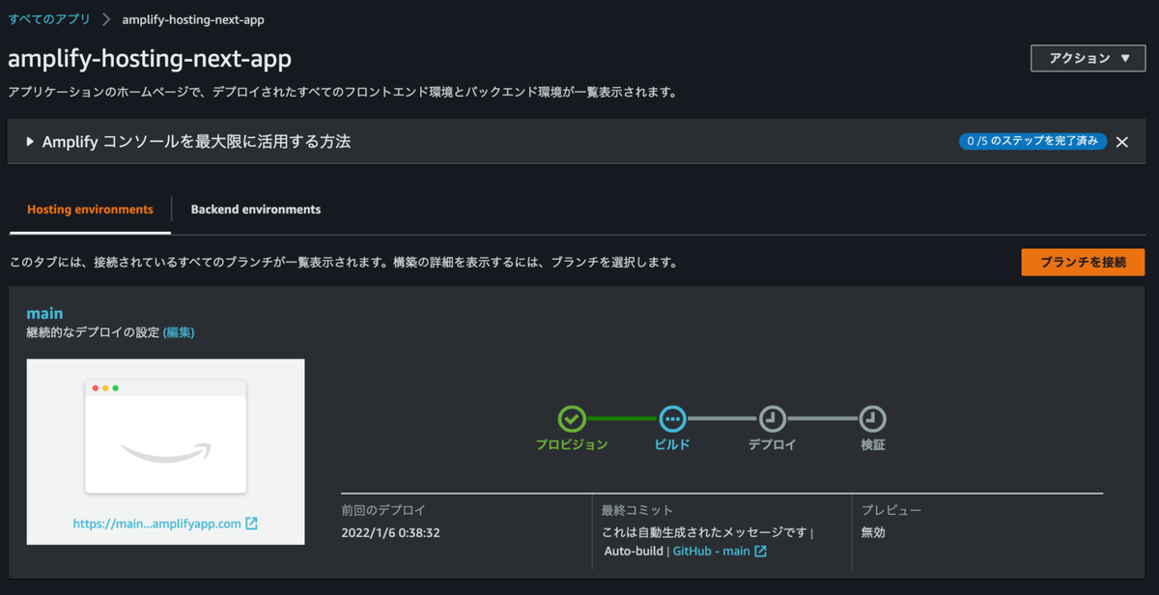The height and width of the screenshot is (595, 1159).
Task: Click the breadcrumb chevron separator
Action: (x=106, y=19)
